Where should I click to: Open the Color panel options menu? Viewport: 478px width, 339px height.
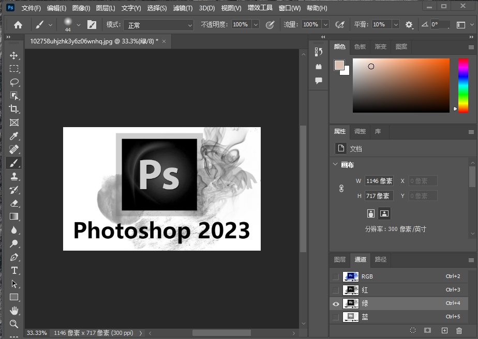pyautogui.click(x=471, y=47)
